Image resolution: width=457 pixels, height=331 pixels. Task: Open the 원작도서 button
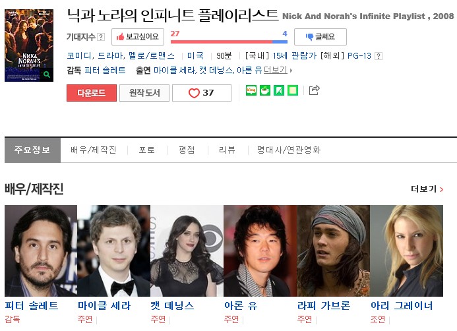pos(144,93)
